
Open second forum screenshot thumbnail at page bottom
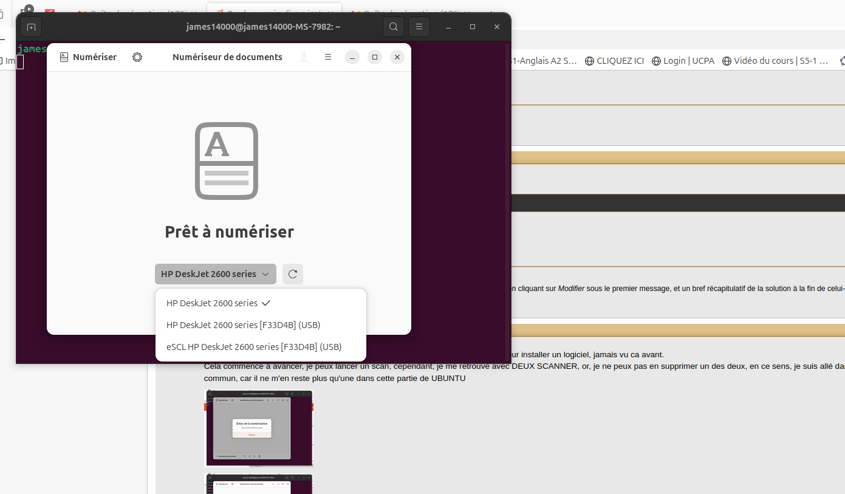(x=259, y=484)
